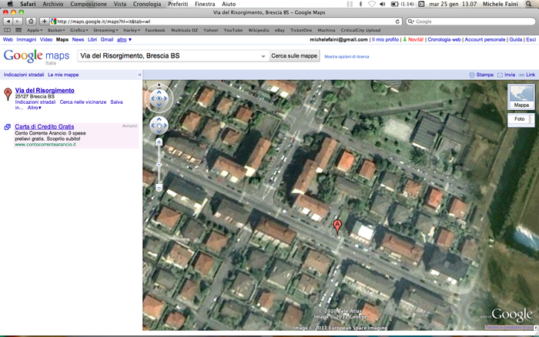Image resolution: width=539 pixels, height=337 pixels.
Task: Open the Archivio menu
Action: [53, 4]
